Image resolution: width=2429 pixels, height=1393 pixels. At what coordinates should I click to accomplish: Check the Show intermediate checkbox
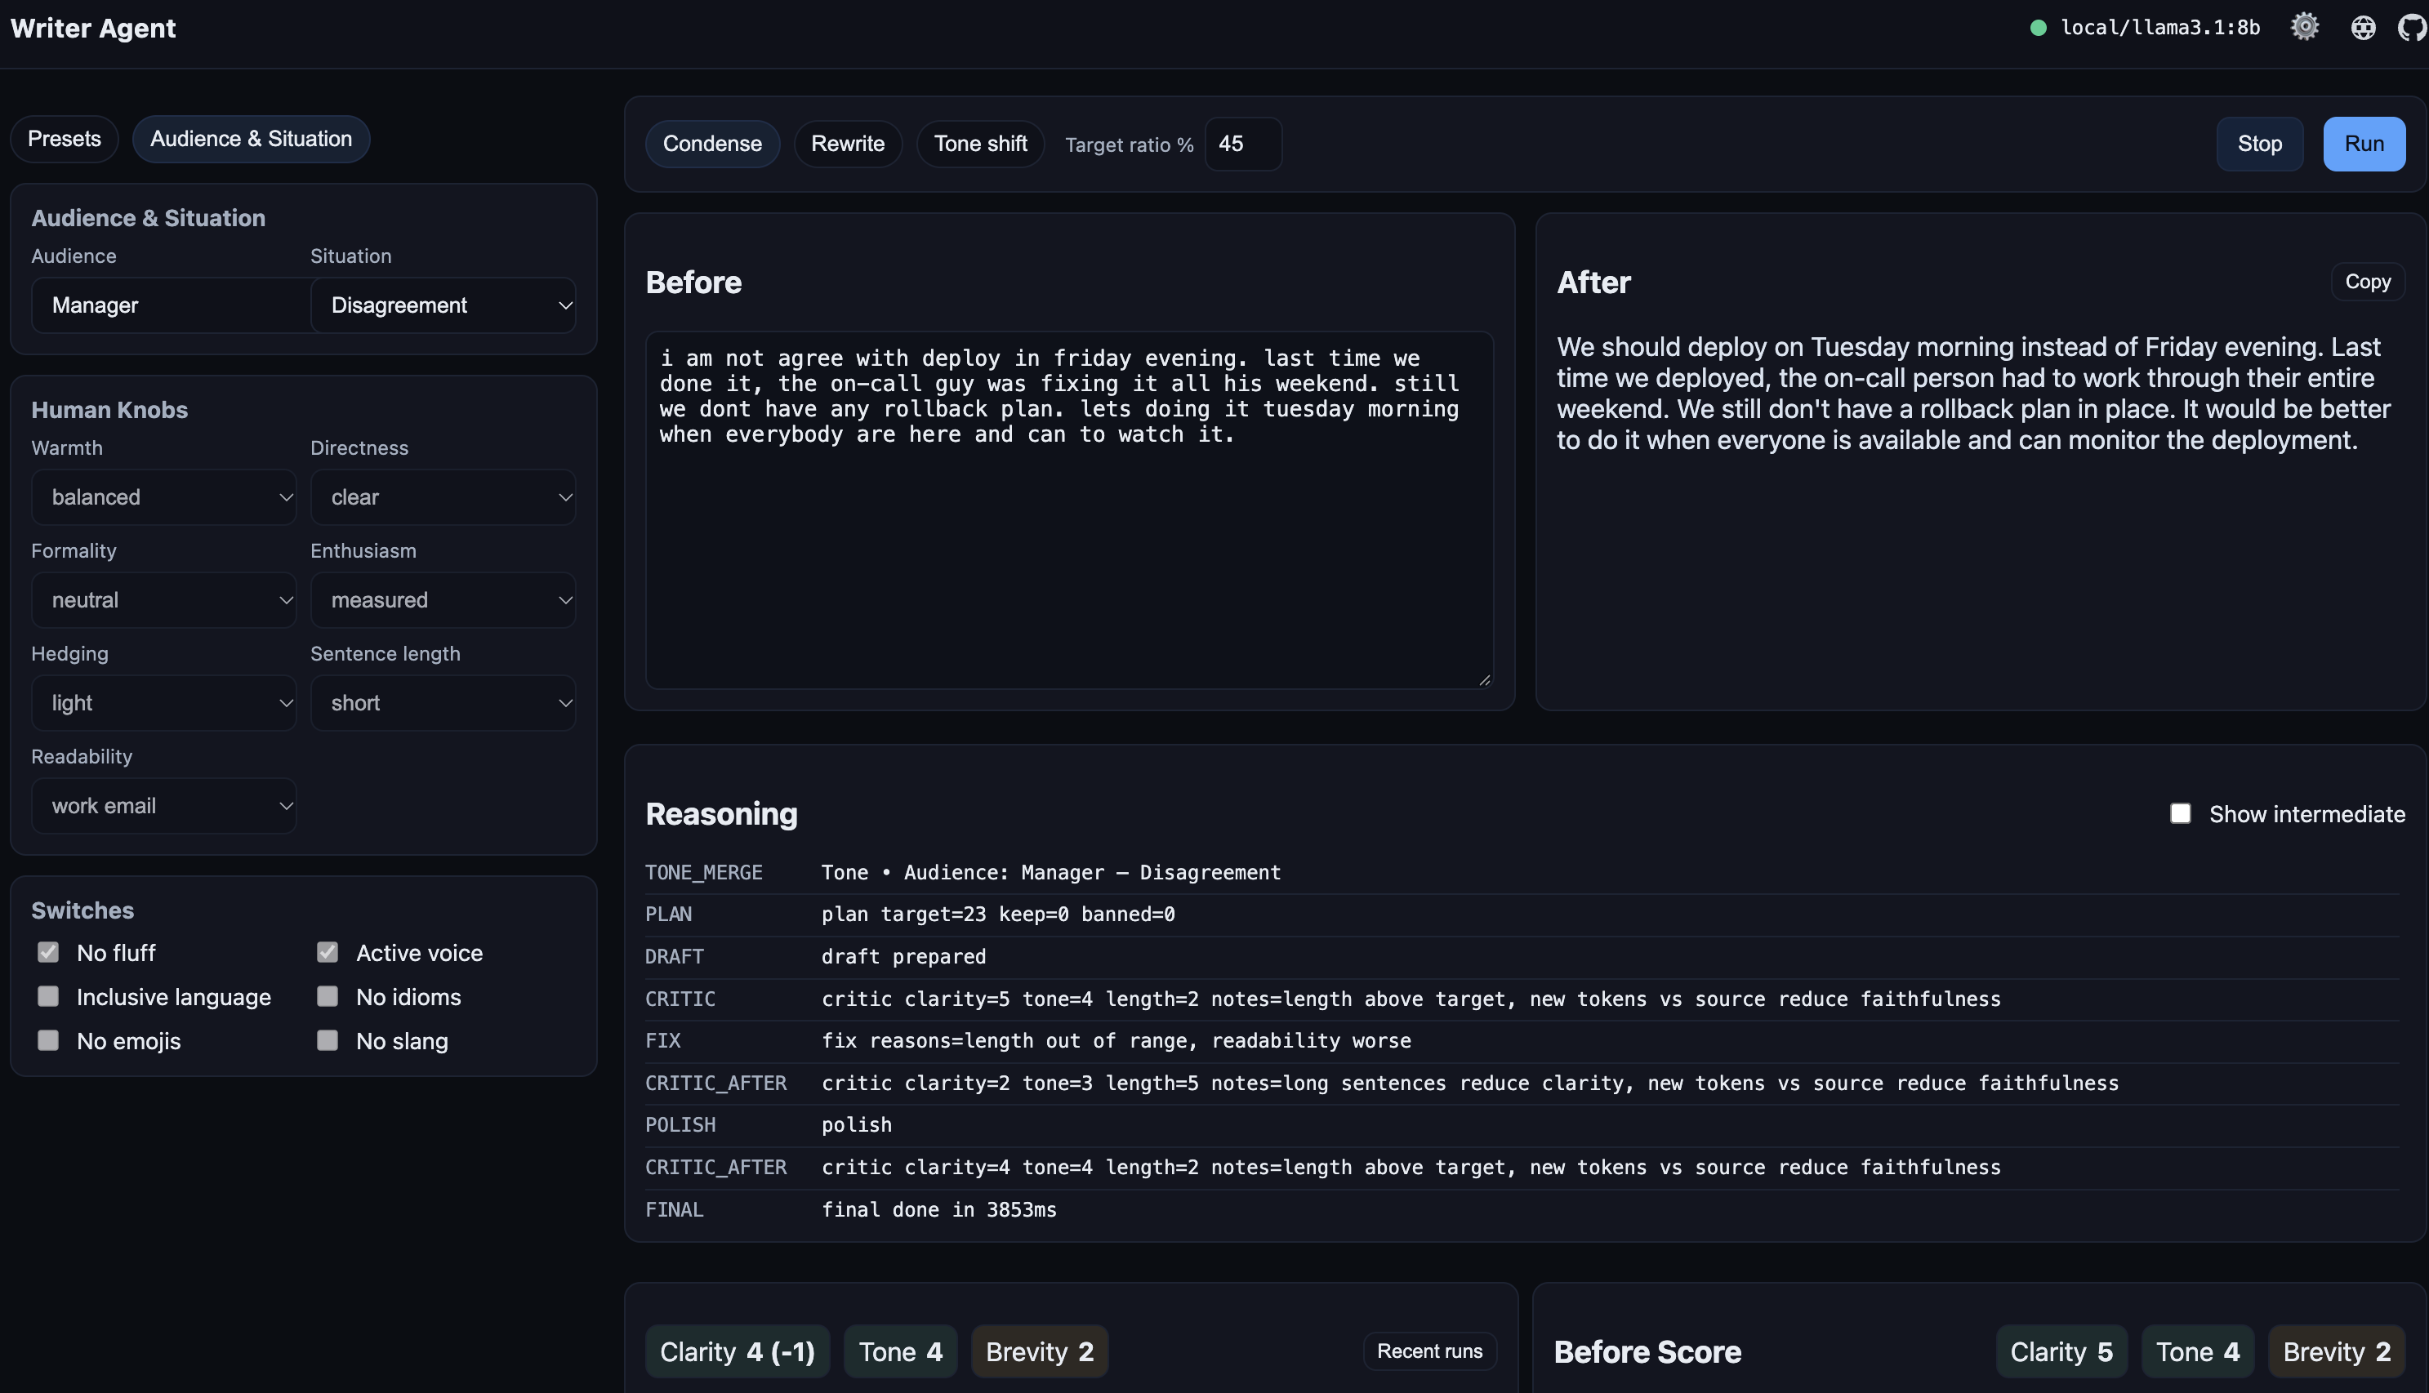tap(2180, 813)
